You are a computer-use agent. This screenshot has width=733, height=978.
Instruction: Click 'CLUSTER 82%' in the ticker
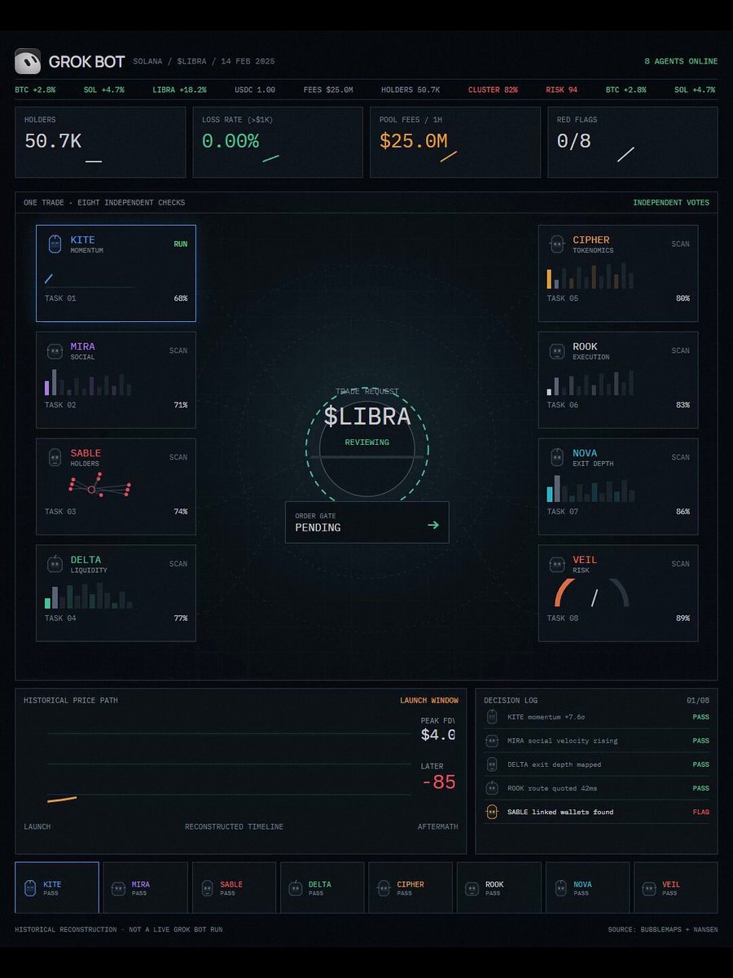tap(494, 90)
